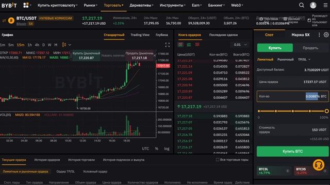Open the TP/SL order type dropdown
The height and width of the screenshot is (185, 330).
click(x=304, y=60)
